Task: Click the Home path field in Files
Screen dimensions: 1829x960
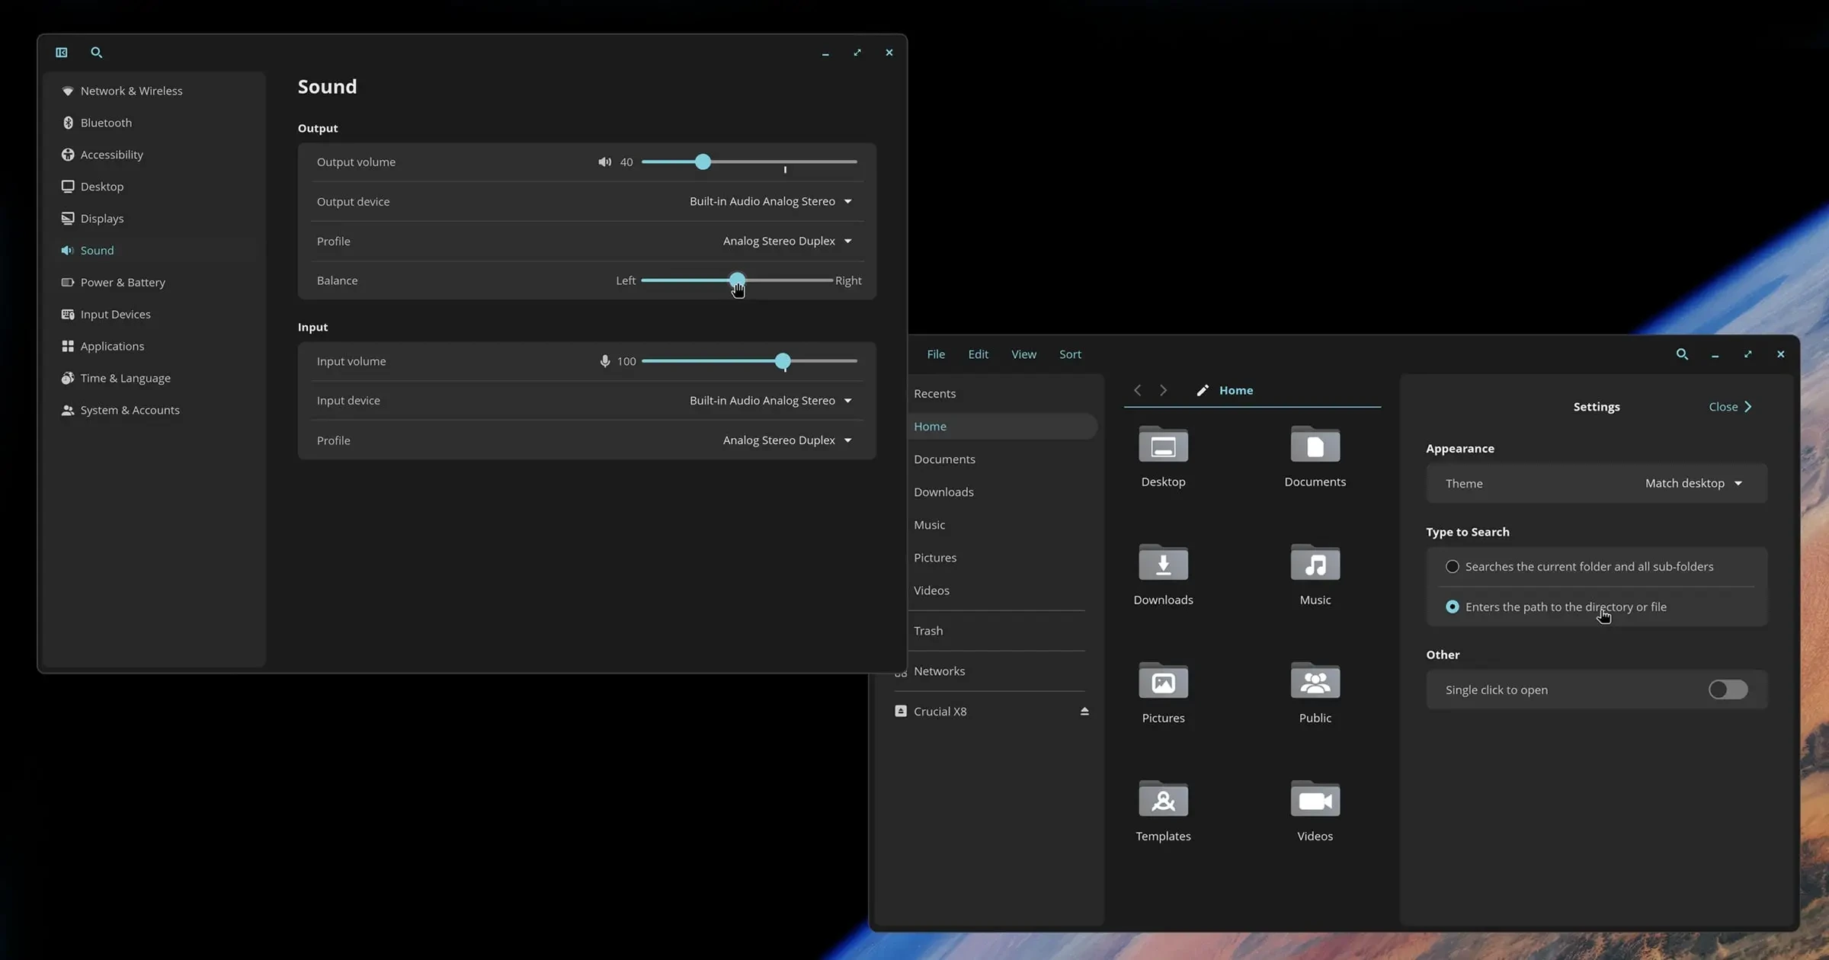Action: click(x=1252, y=391)
